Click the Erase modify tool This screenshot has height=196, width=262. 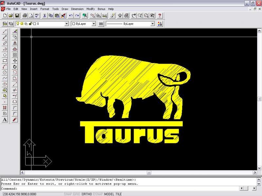point(15,31)
